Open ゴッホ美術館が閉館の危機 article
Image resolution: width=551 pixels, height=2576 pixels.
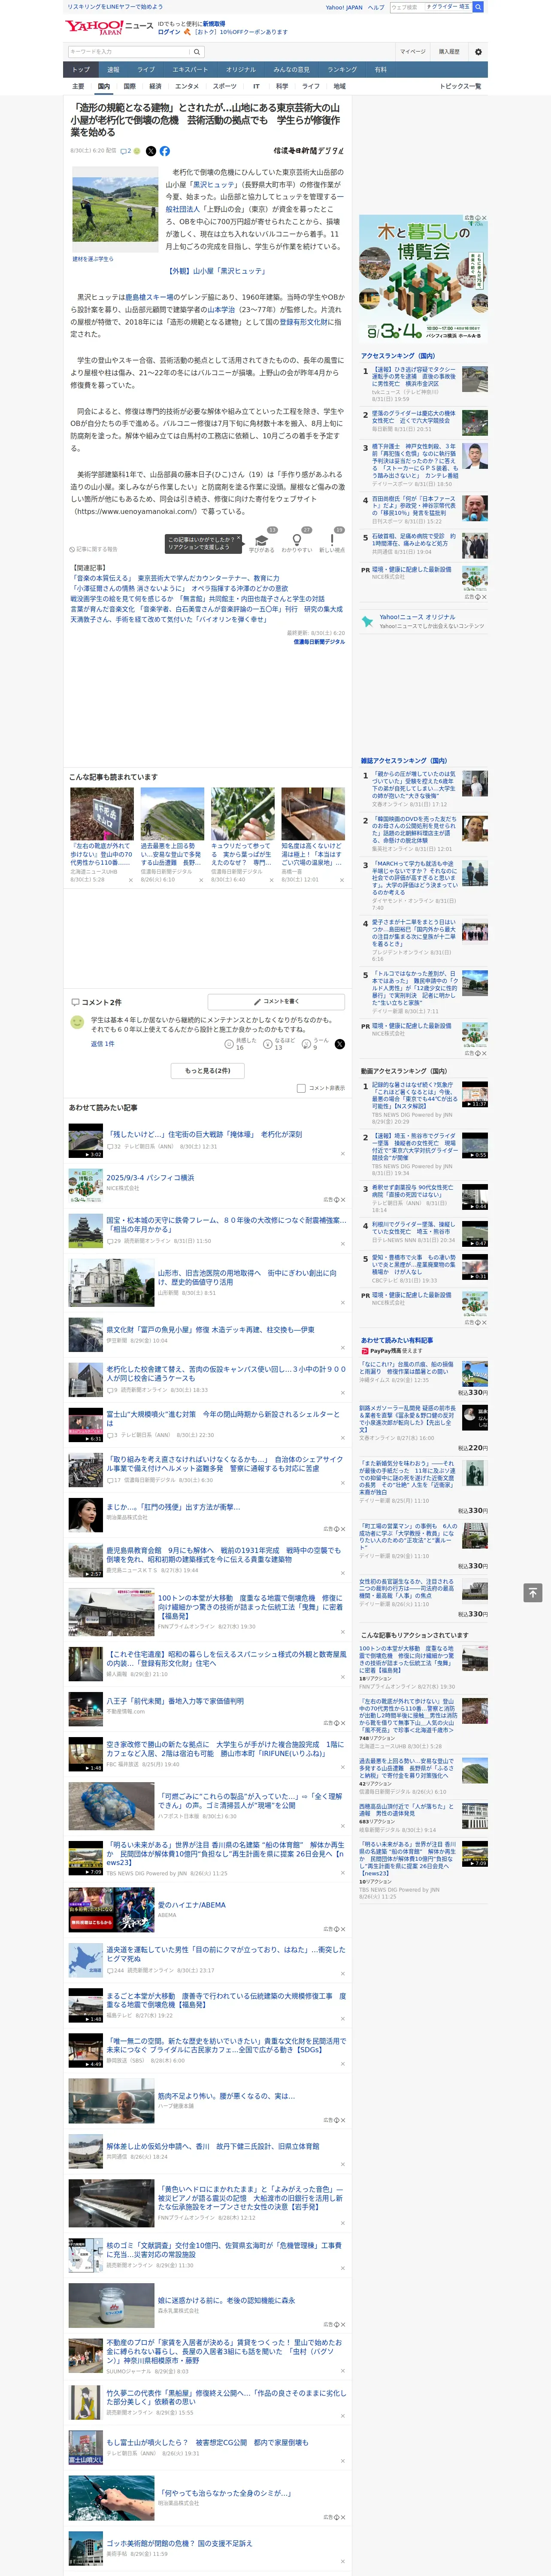click(179, 2543)
